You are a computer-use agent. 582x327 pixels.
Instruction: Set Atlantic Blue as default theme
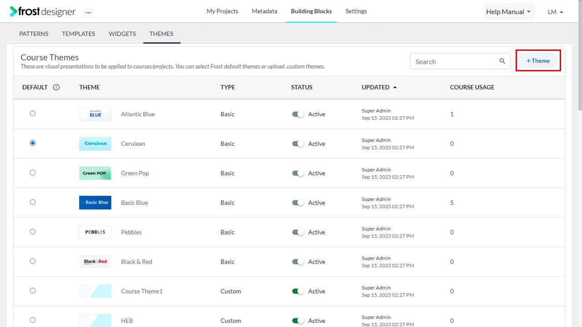pyautogui.click(x=33, y=114)
